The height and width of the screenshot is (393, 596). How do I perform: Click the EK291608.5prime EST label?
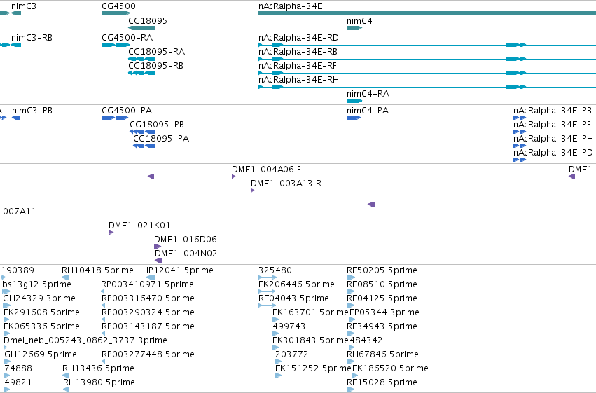click(42, 312)
